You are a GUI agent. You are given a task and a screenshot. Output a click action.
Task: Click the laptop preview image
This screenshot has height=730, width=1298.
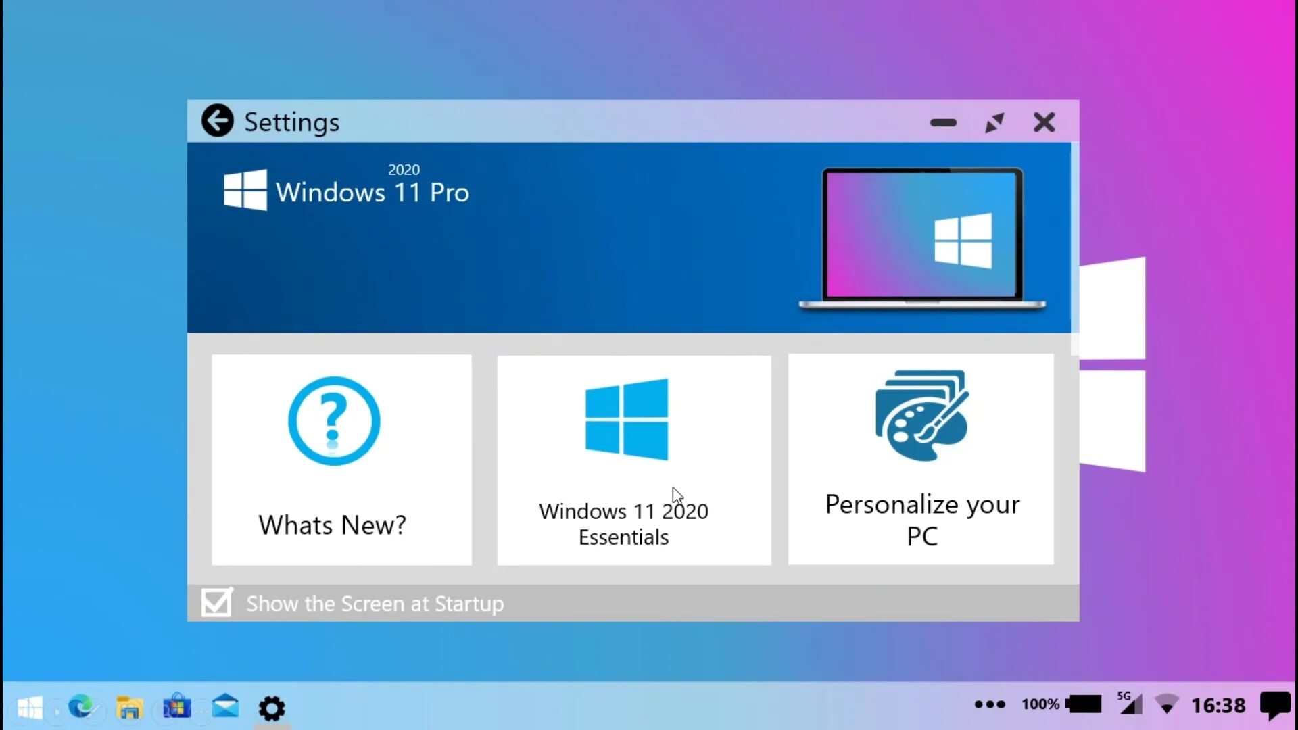pyautogui.click(x=922, y=238)
